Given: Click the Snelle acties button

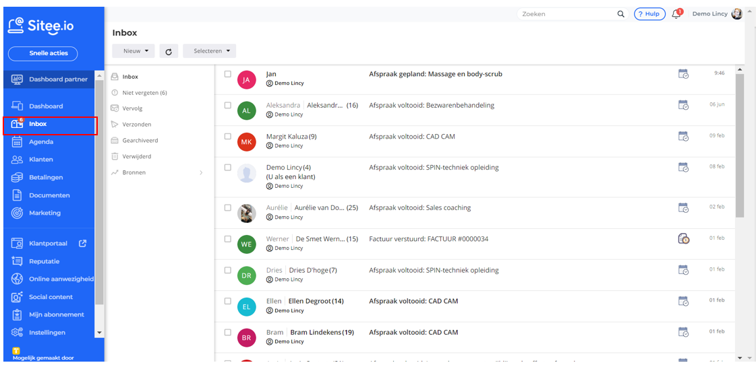Looking at the screenshot, I should (x=43, y=53).
